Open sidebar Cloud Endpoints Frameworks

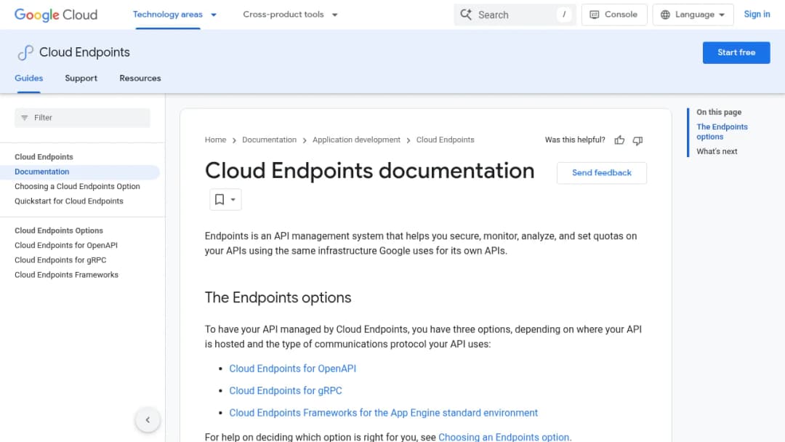point(66,275)
